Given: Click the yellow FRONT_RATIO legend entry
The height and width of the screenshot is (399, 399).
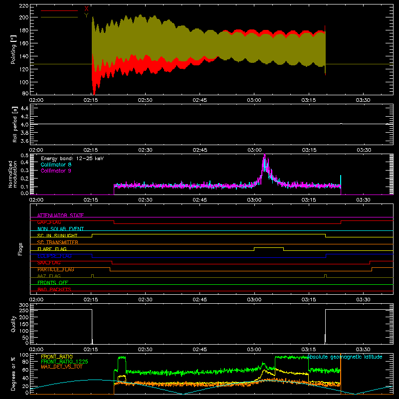Looking at the screenshot, I should click(x=57, y=357).
